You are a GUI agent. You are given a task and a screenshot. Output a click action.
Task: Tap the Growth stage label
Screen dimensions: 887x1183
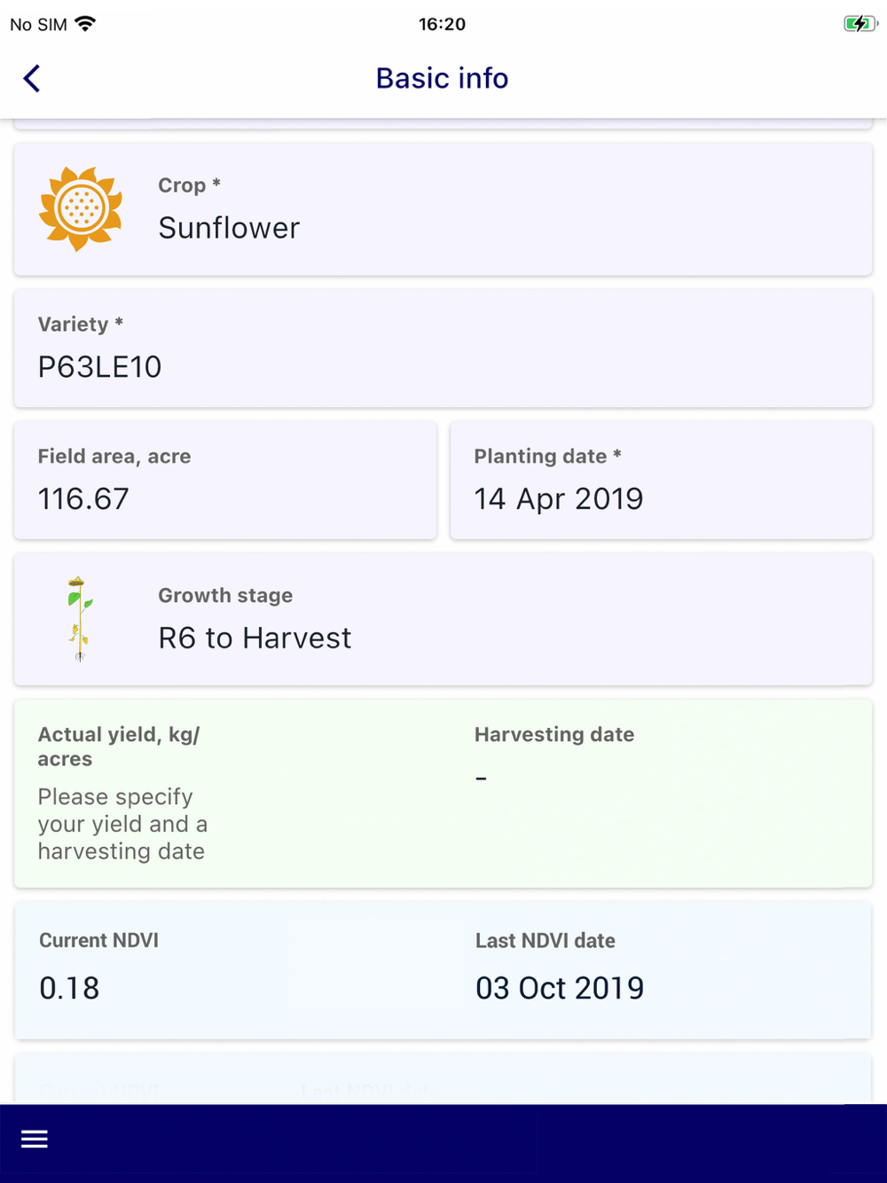coord(225,596)
